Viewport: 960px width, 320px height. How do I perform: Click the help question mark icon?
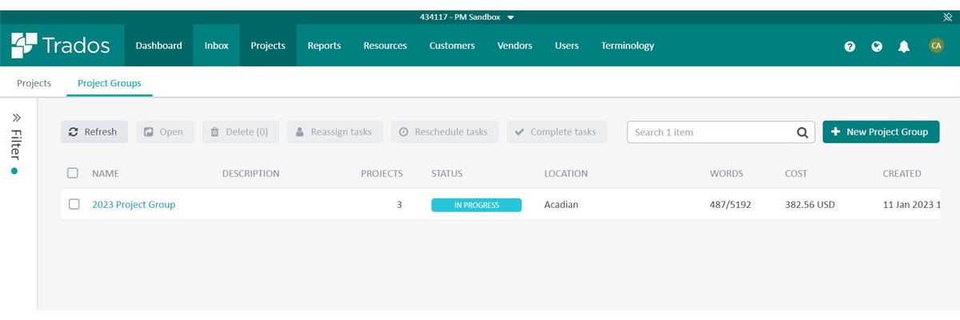click(x=850, y=46)
